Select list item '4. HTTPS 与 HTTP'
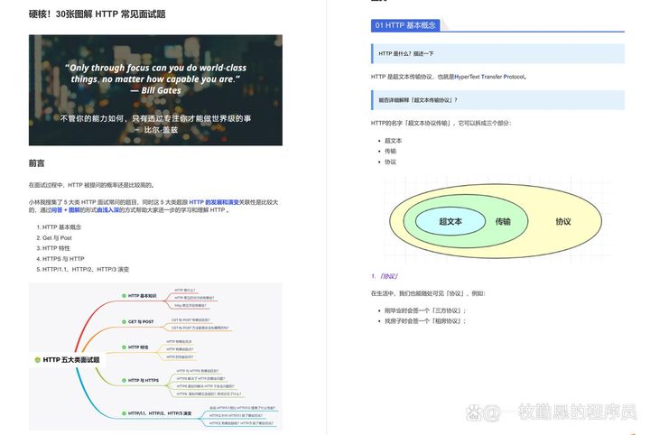 60,258
